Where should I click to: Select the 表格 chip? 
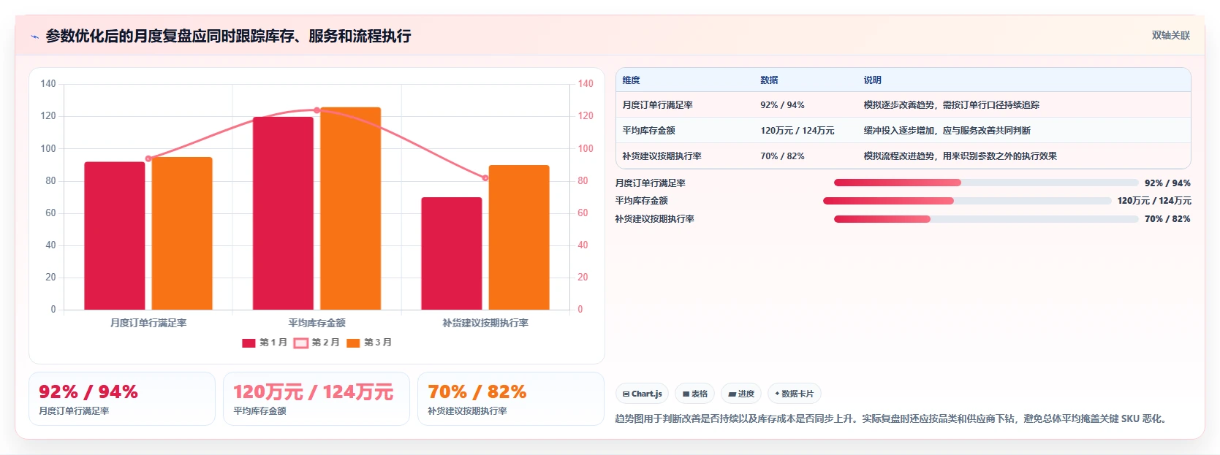pos(695,394)
